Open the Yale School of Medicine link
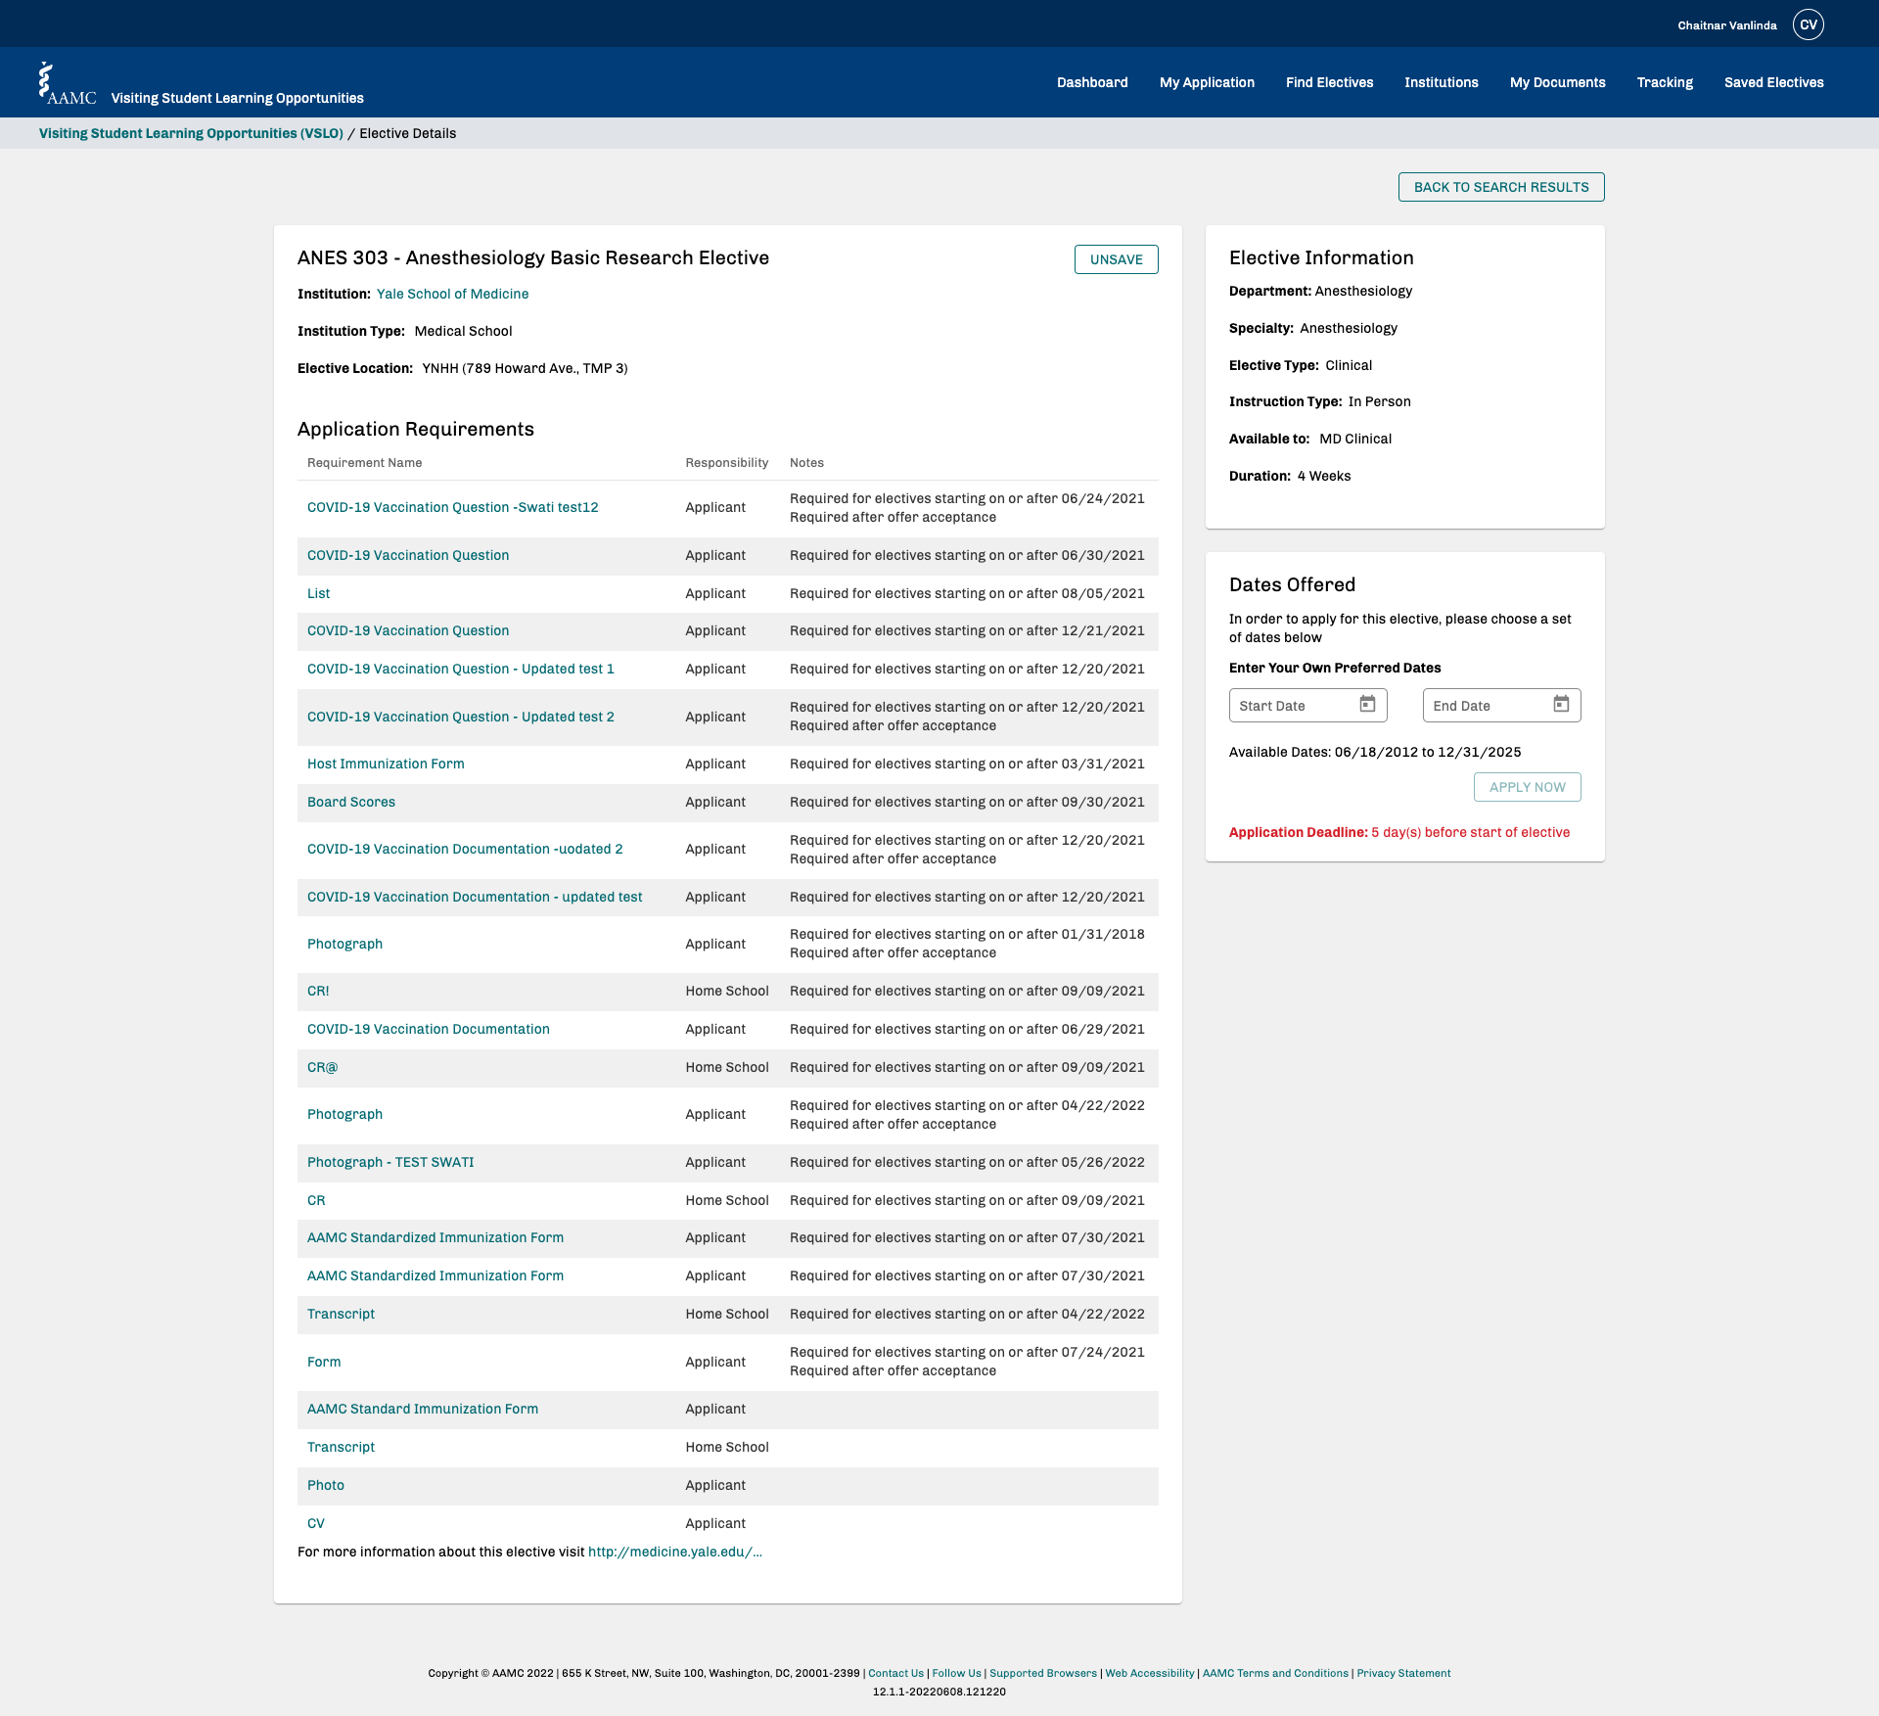Screen dimensions: 1879x1716 pyautogui.click(x=452, y=294)
